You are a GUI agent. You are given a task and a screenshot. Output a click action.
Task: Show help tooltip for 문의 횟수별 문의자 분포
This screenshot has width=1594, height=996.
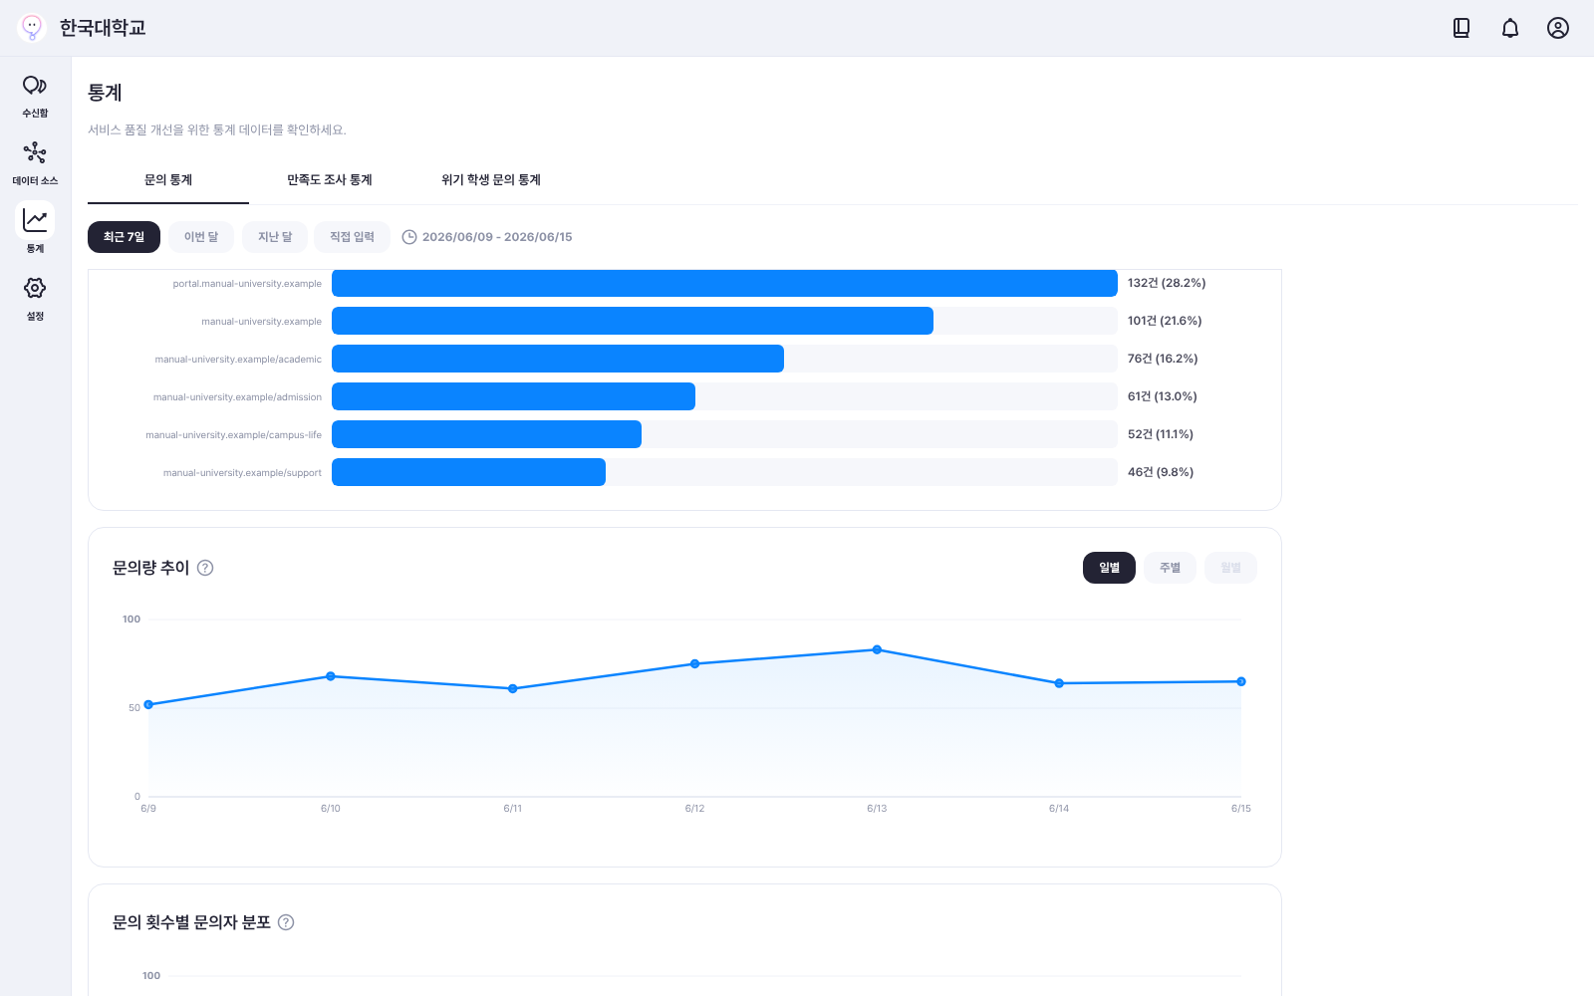286,922
